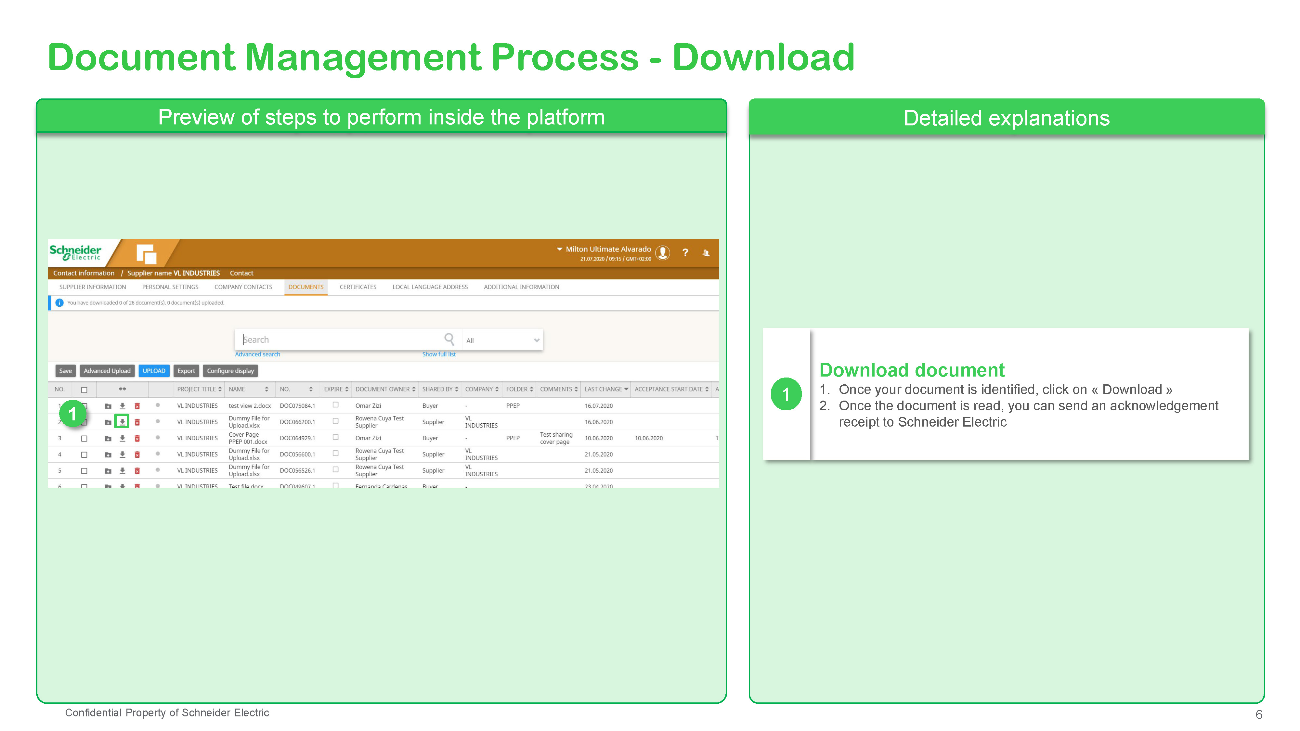
Task: Add Cover Page PPEP 001.docx to folder
Action: 108,438
